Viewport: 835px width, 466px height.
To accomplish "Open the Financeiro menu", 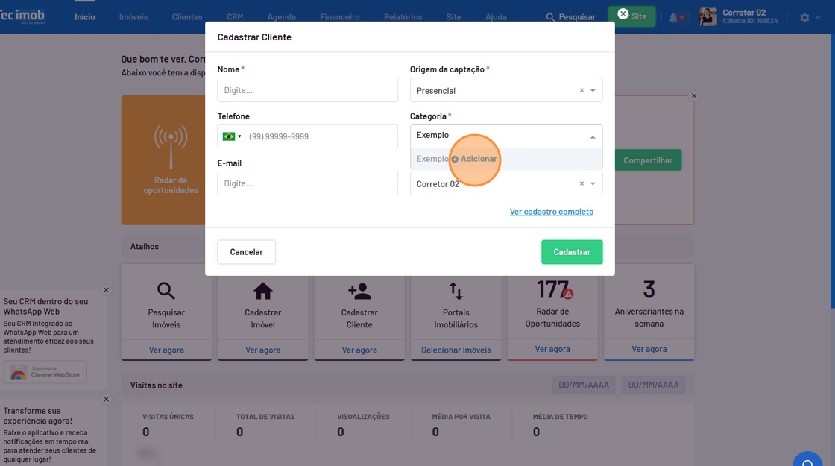I will point(339,17).
